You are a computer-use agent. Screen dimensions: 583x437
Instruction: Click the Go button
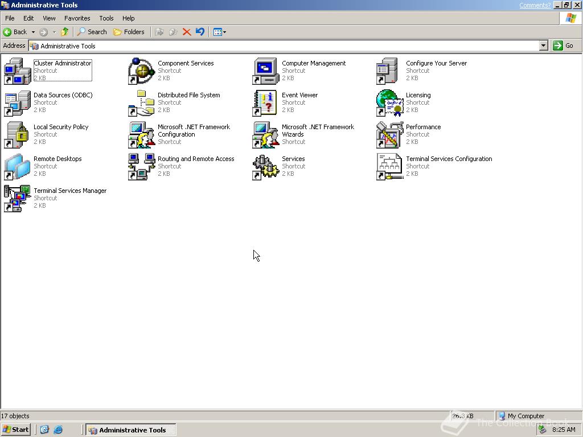563,46
